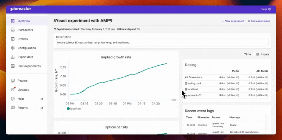Click the Forums chat icon in sidebar

pos(13,108)
